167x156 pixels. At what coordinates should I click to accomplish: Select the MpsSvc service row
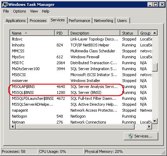(x=81, y=57)
